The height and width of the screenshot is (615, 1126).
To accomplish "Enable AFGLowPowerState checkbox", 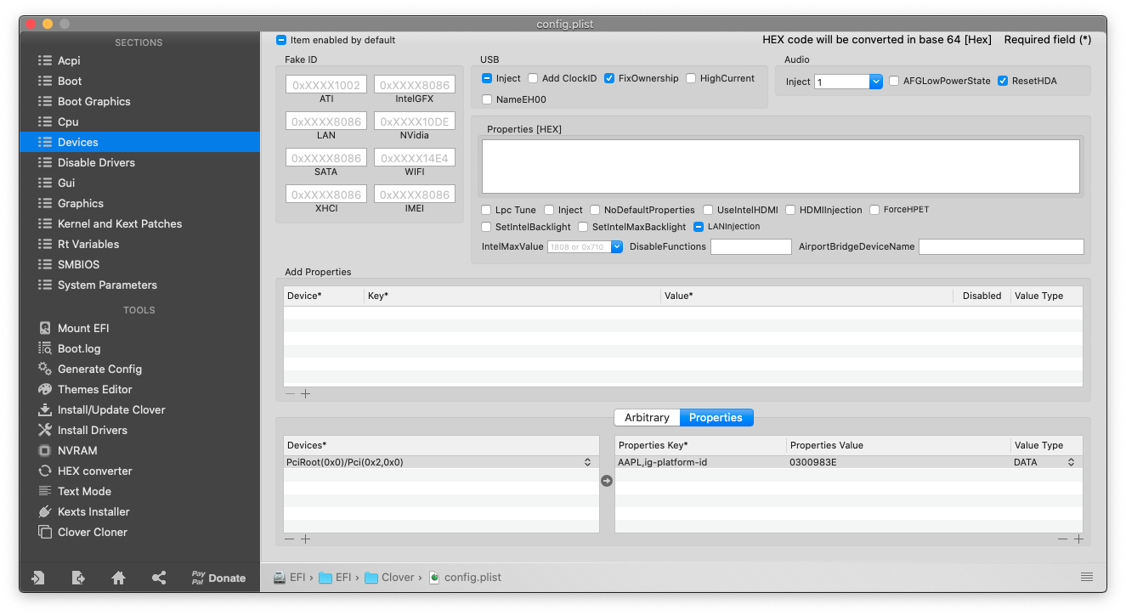I will click(x=895, y=81).
